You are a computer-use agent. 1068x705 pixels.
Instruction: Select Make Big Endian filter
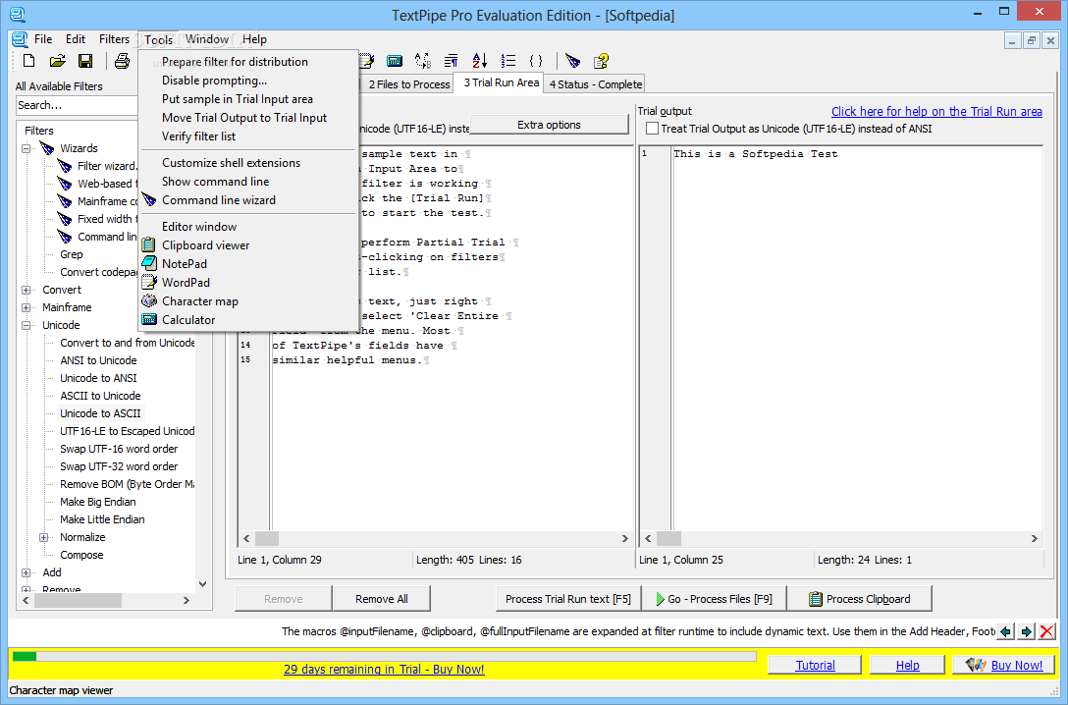coord(97,502)
